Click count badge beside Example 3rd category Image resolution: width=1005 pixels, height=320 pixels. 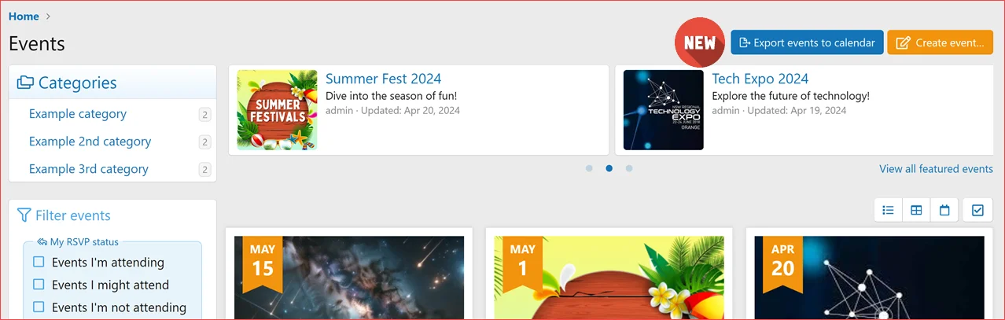(x=204, y=170)
